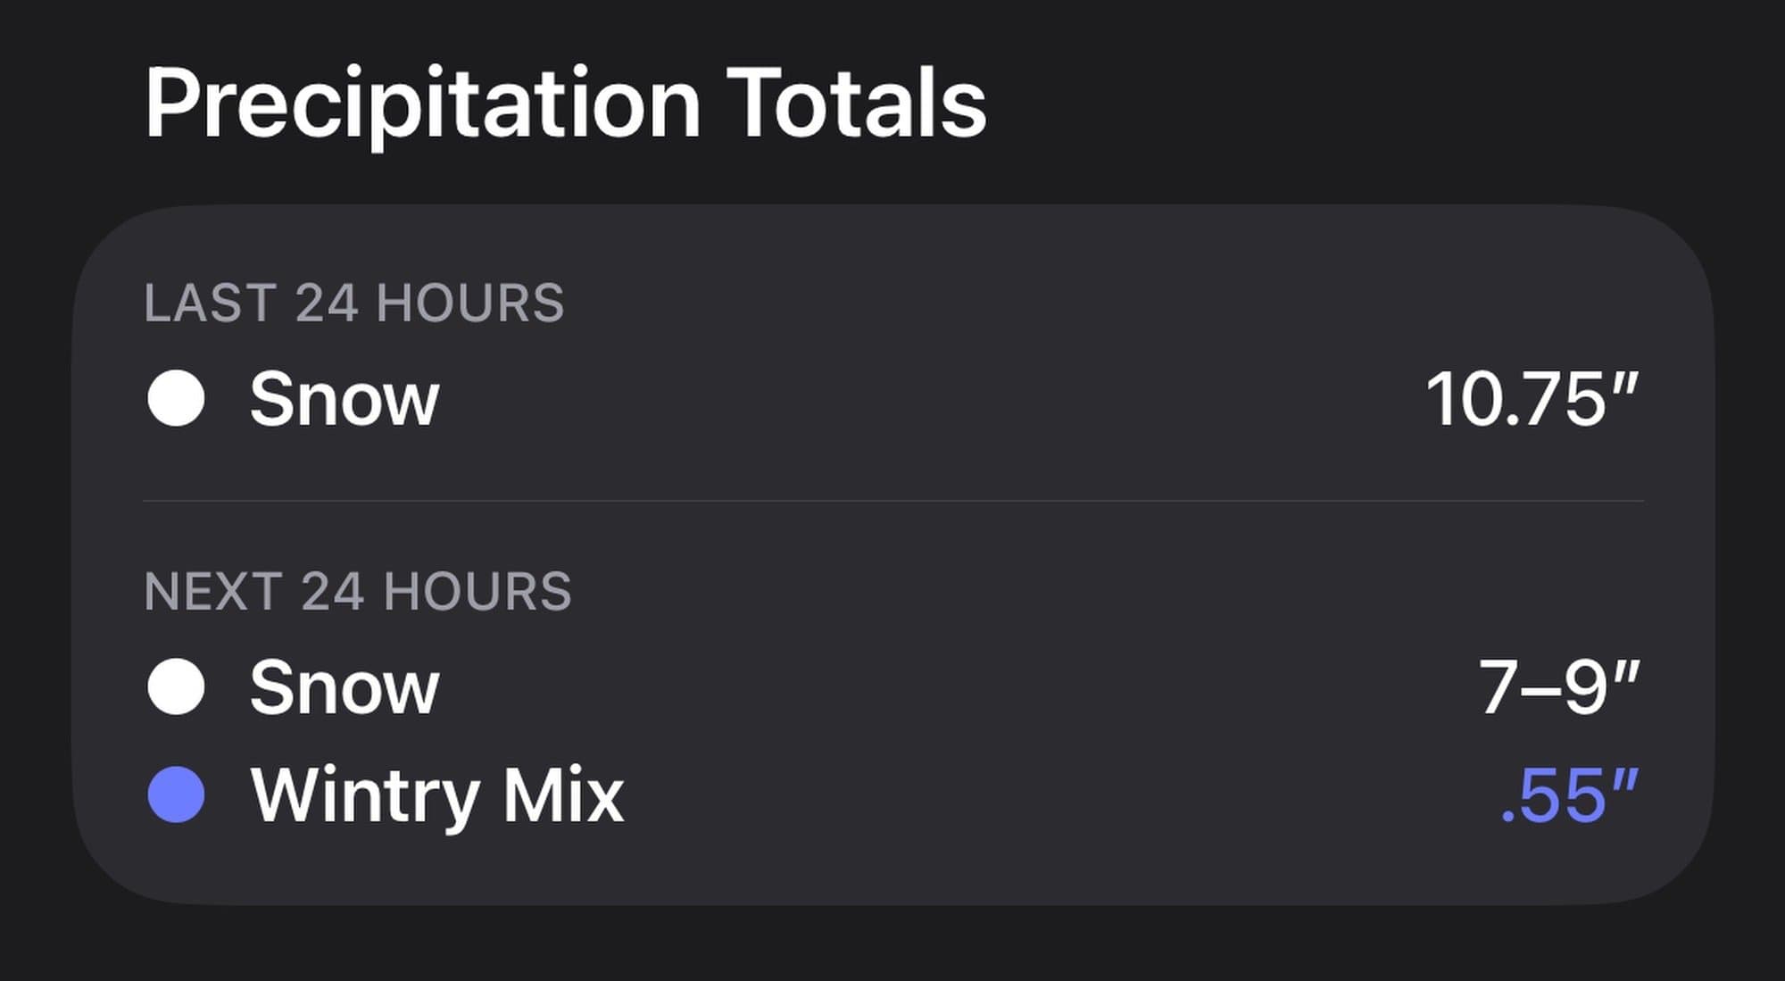Tap "HOURS" in the LAST 24 HOURS header

[469, 303]
